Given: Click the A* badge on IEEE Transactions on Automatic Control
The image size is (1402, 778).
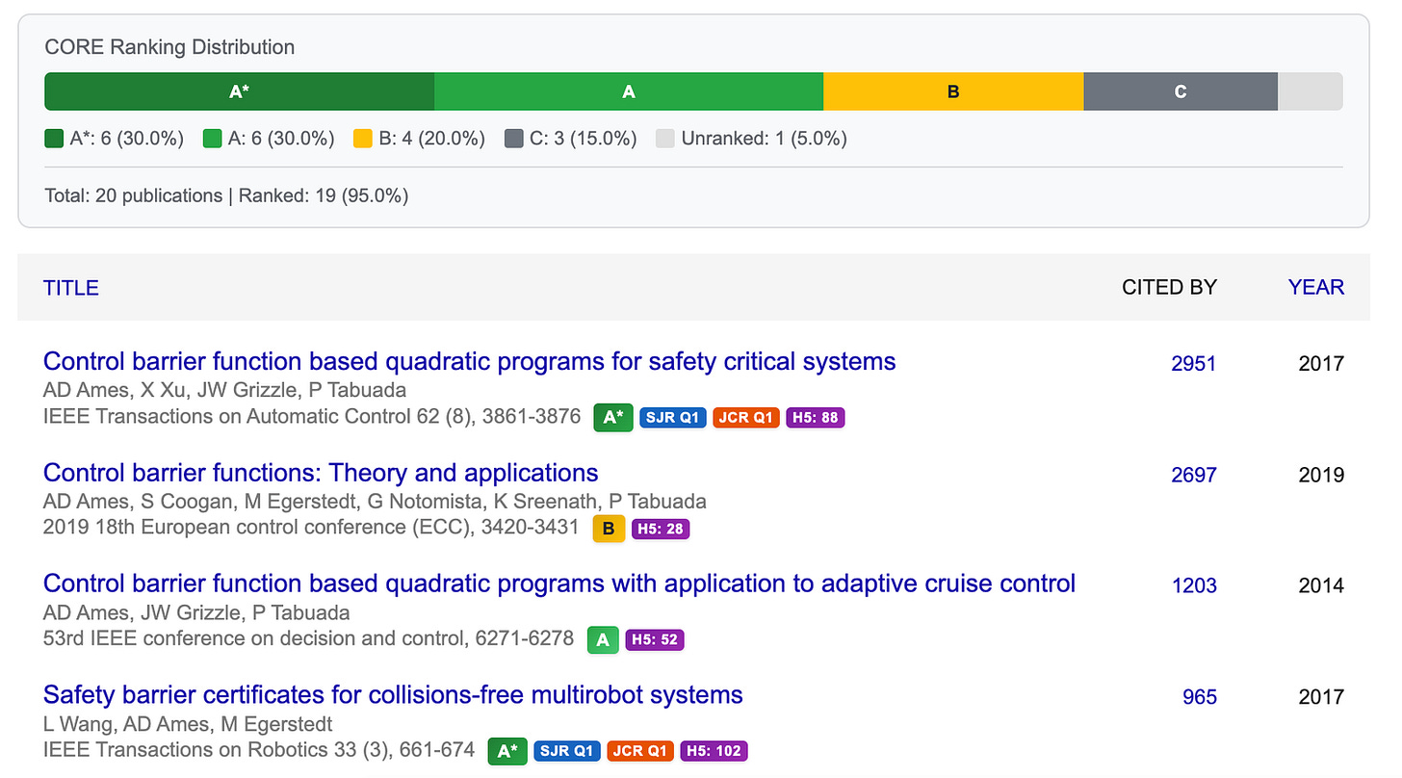Looking at the screenshot, I should tap(613, 418).
